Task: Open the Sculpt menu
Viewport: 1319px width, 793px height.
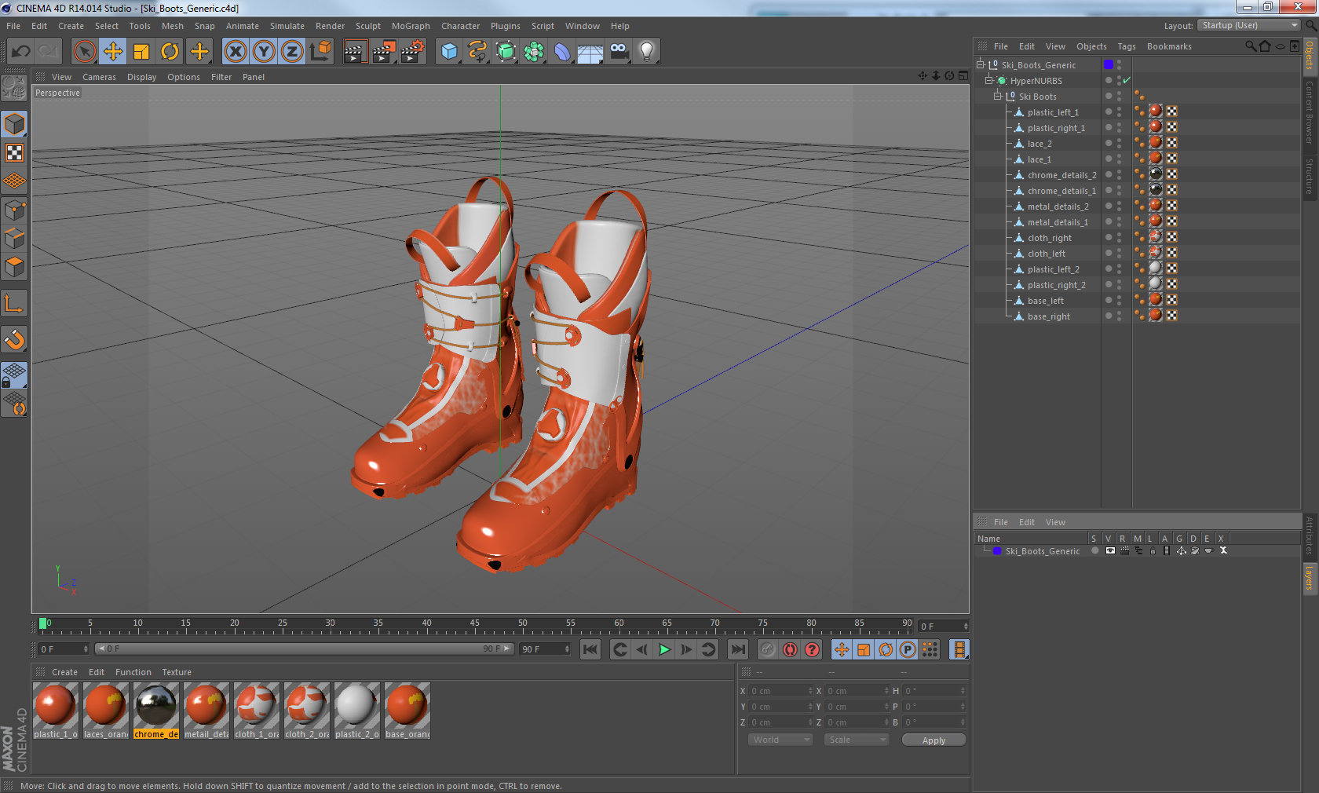Action: coord(367,26)
